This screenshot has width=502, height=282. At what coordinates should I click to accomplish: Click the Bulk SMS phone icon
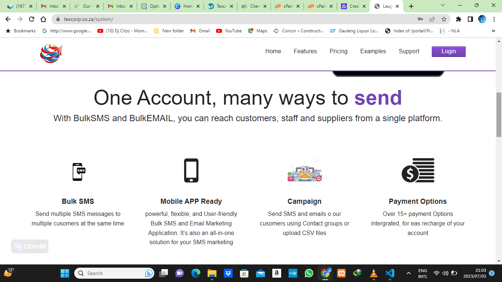pos(79,172)
